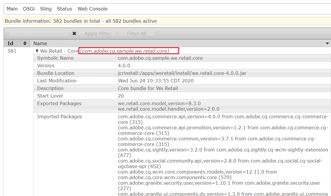Click the Description label
Screen dimensions: 331x196
click(50, 88)
